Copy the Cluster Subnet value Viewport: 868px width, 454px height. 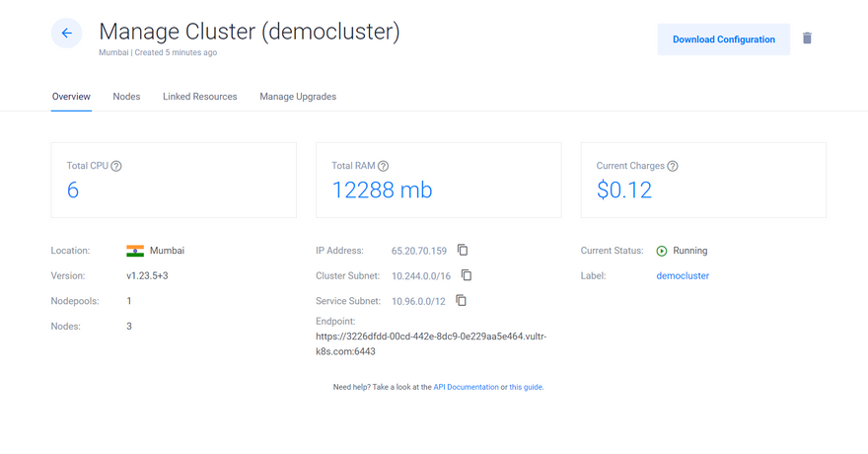click(467, 275)
